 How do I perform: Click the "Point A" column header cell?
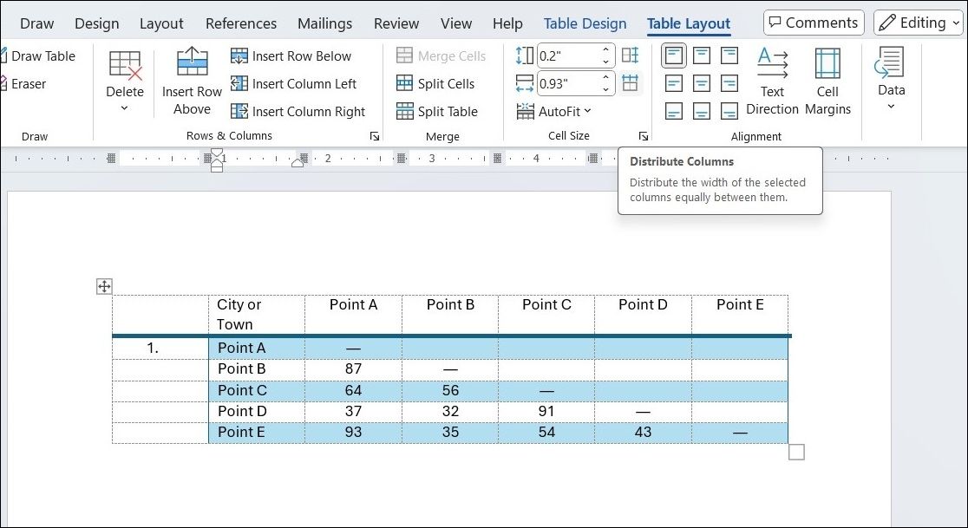coord(353,315)
